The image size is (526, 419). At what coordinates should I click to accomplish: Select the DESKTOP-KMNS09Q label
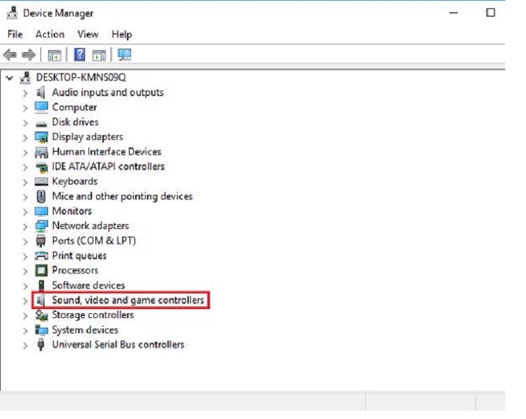81,77
